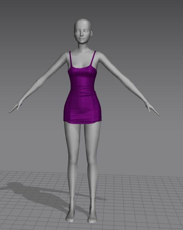Click the avatar's foot on the left of the screen
The width and height of the screenshot is (183, 230).
pyautogui.click(x=70, y=217)
